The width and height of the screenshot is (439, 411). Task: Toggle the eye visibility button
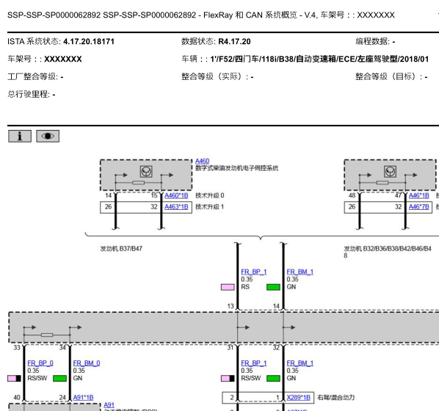tap(48, 136)
